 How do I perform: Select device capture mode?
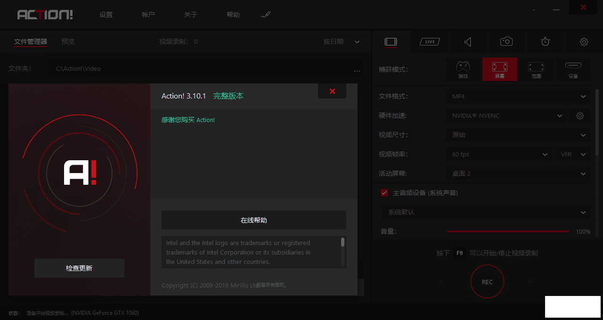point(573,69)
